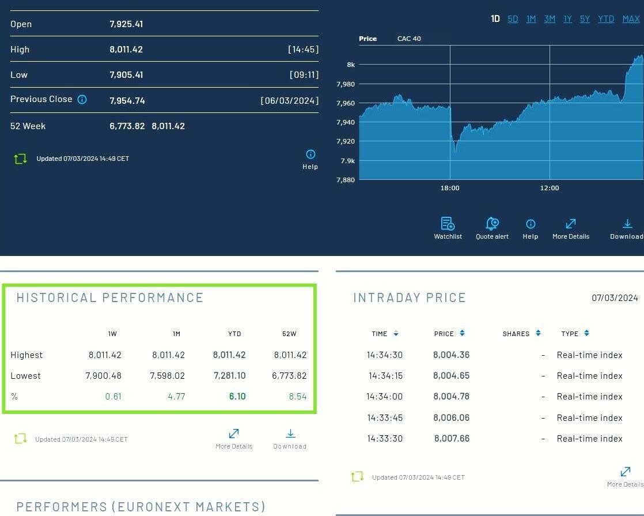This screenshot has height=516, width=644.
Task: Download the Historical Performance data
Action: pos(290,439)
